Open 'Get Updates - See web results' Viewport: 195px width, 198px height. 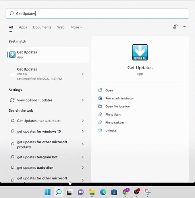click(48, 121)
